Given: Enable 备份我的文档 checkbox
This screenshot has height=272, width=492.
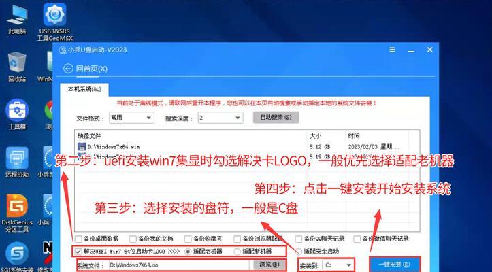Looking at the screenshot, I should point(133,239).
